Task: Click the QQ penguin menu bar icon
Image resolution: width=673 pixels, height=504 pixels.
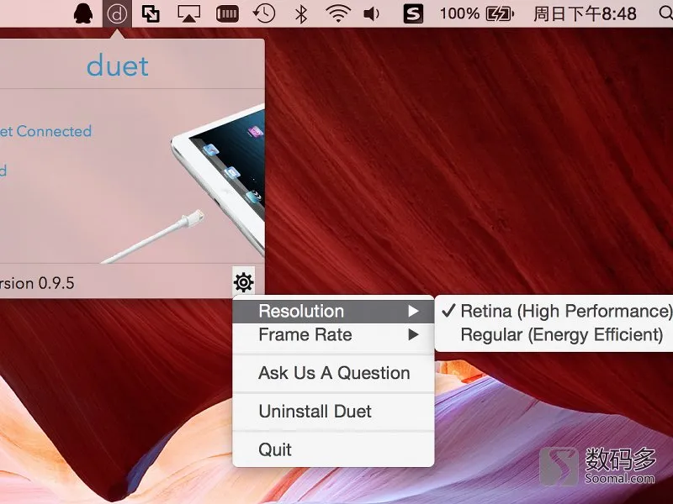Action: 83,13
